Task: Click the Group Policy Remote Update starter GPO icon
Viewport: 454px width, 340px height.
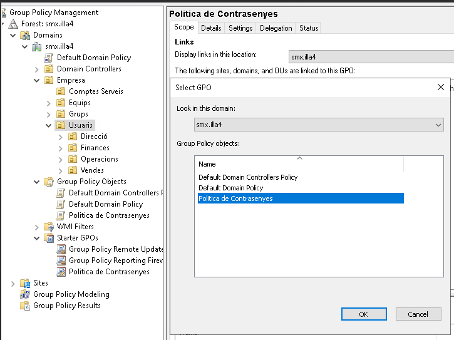Action: click(61, 249)
